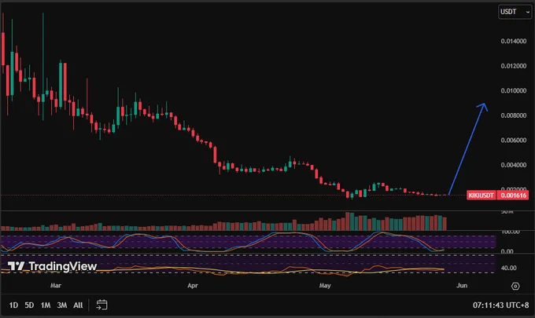535x318 pixels.
Task: Click the May date axis label
Action: coord(325,285)
